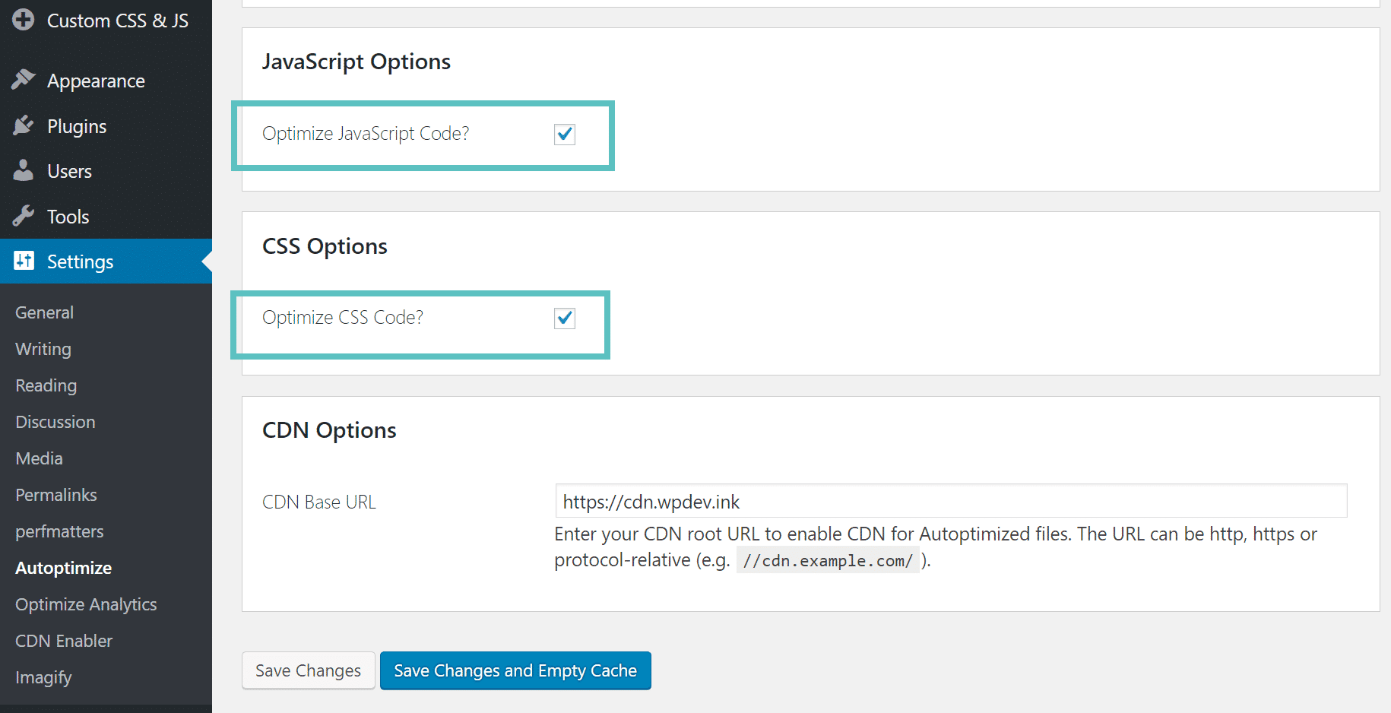
Task: Click the Users sidebar entry
Action: tap(70, 170)
